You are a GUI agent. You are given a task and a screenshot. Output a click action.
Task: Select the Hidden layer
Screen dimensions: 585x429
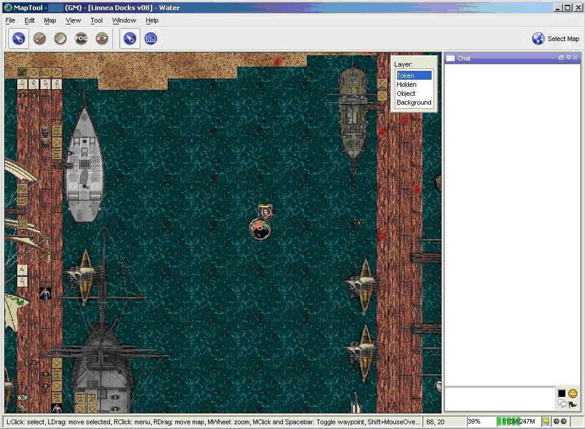point(407,84)
